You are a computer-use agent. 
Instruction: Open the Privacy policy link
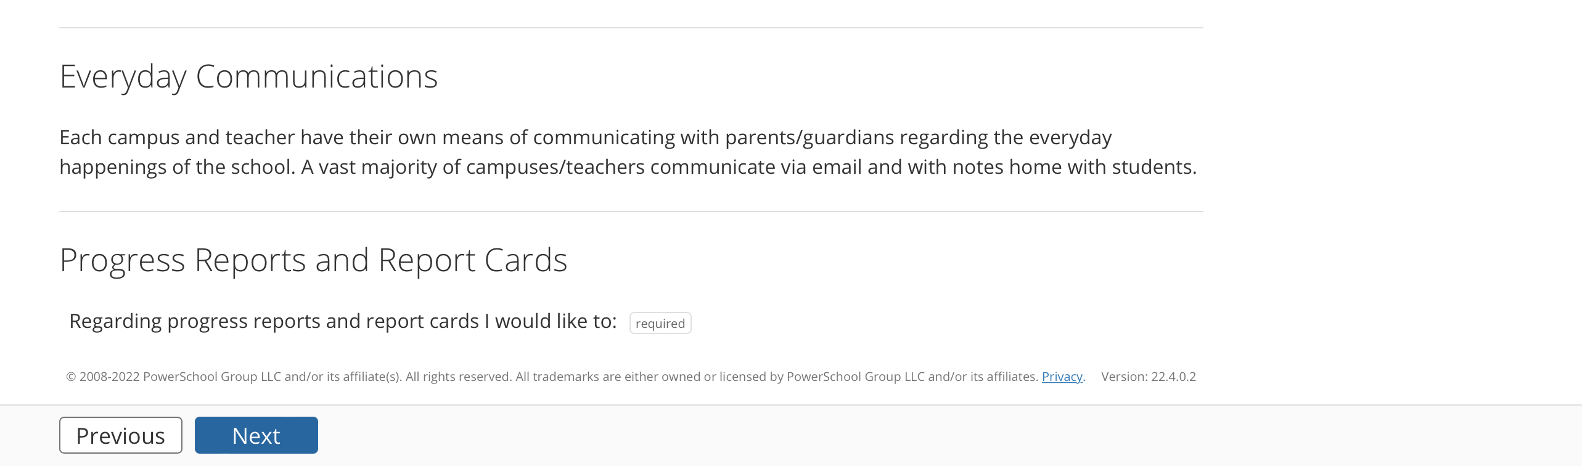(1062, 377)
